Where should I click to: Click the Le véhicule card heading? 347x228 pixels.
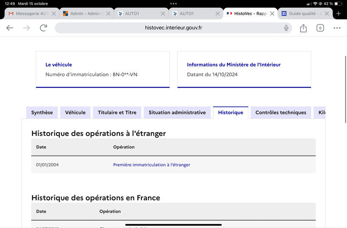click(x=59, y=65)
